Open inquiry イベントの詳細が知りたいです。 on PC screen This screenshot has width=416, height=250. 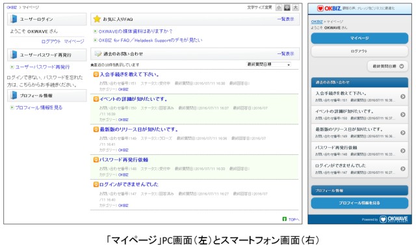tap(133, 99)
